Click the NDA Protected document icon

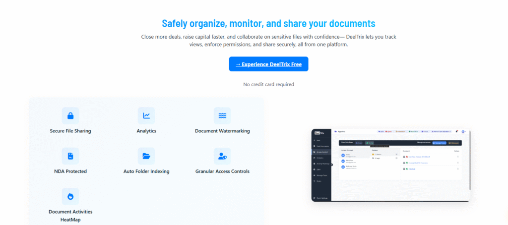[x=70, y=156]
